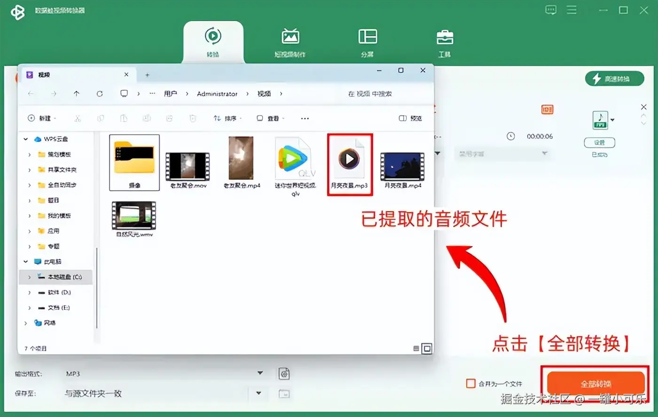658x417 pixels.
Task: Click the 用户 breadcrumb in the address bar
Action: click(x=170, y=93)
